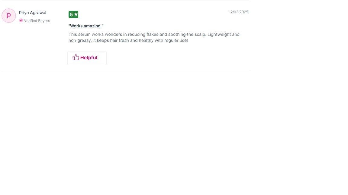Click the word 'scalp' in review body

[x=200, y=35]
